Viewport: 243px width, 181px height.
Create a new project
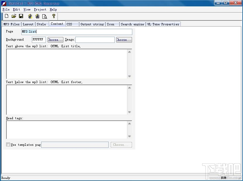(6, 16)
